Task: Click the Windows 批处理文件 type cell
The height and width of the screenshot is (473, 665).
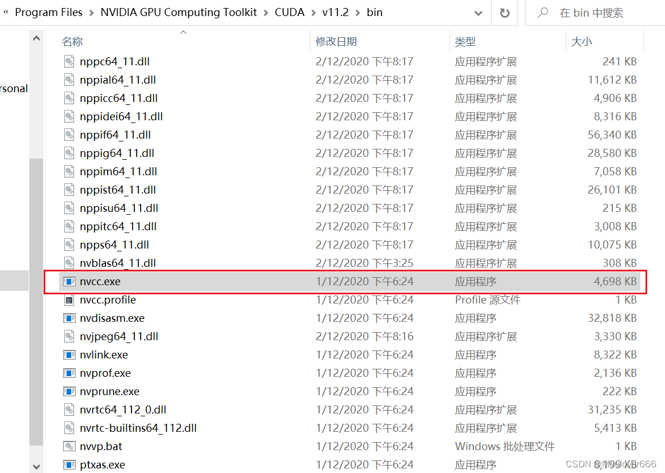Action: (x=505, y=446)
